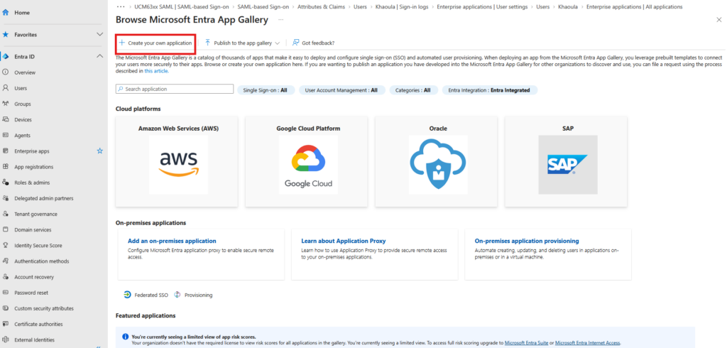This screenshot has height=348, width=727.
Task: Go to Enterprise applications | User settings breadcrumb
Action: pyautogui.click(x=482, y=7)
